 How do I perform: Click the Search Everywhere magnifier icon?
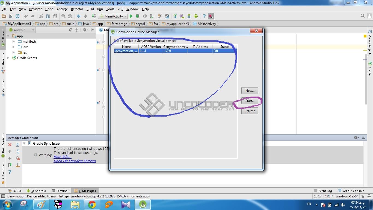(x=363, y=16)
